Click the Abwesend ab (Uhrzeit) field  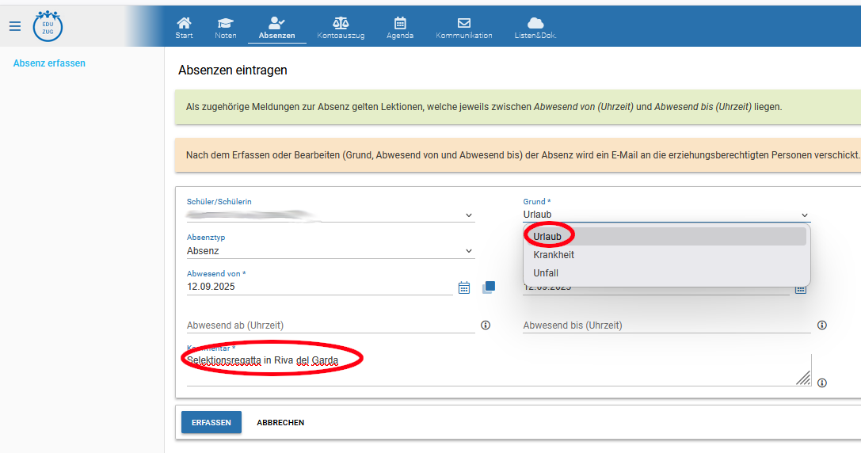pos(330,325)
